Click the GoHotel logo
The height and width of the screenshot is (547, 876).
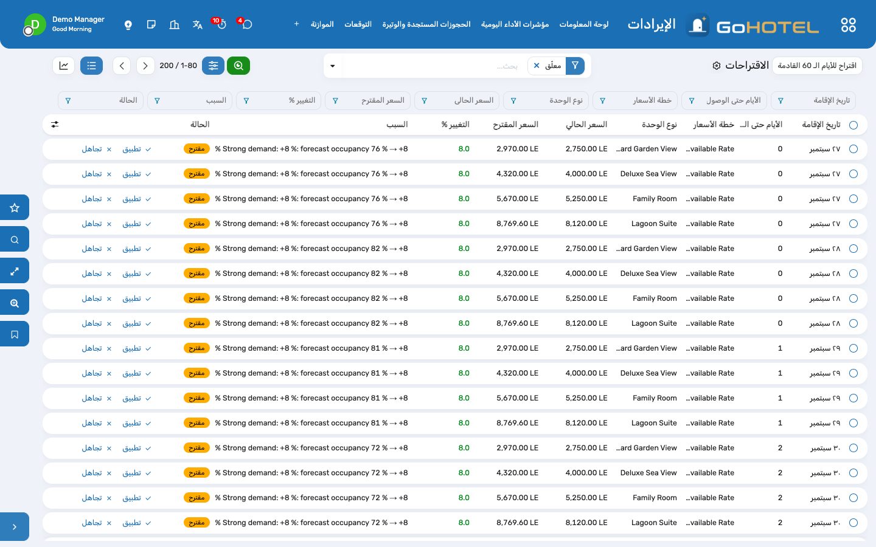pos(753,26)
